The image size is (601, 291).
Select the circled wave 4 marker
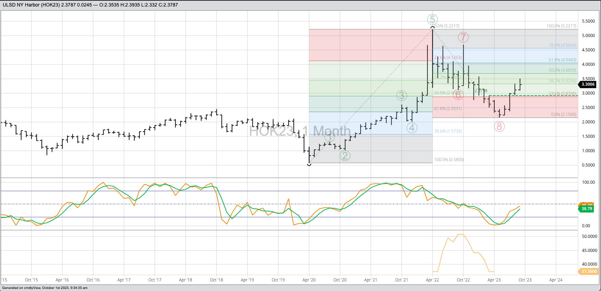(x=412, y=128)
